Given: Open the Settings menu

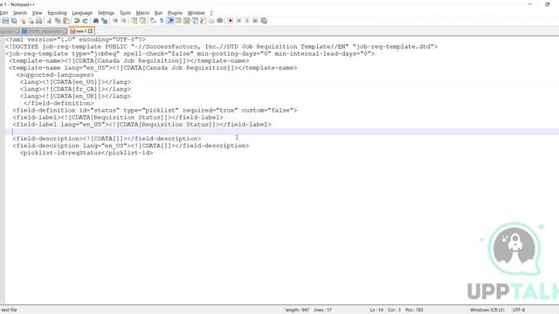Looking at the screenshot, I should (x=106, y=13).
